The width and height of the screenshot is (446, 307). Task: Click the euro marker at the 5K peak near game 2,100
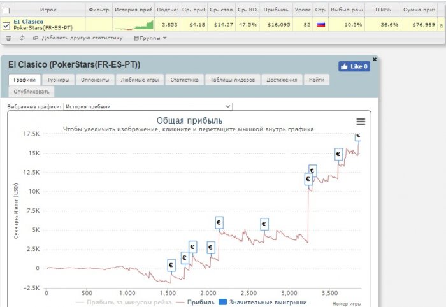(219, 222)
